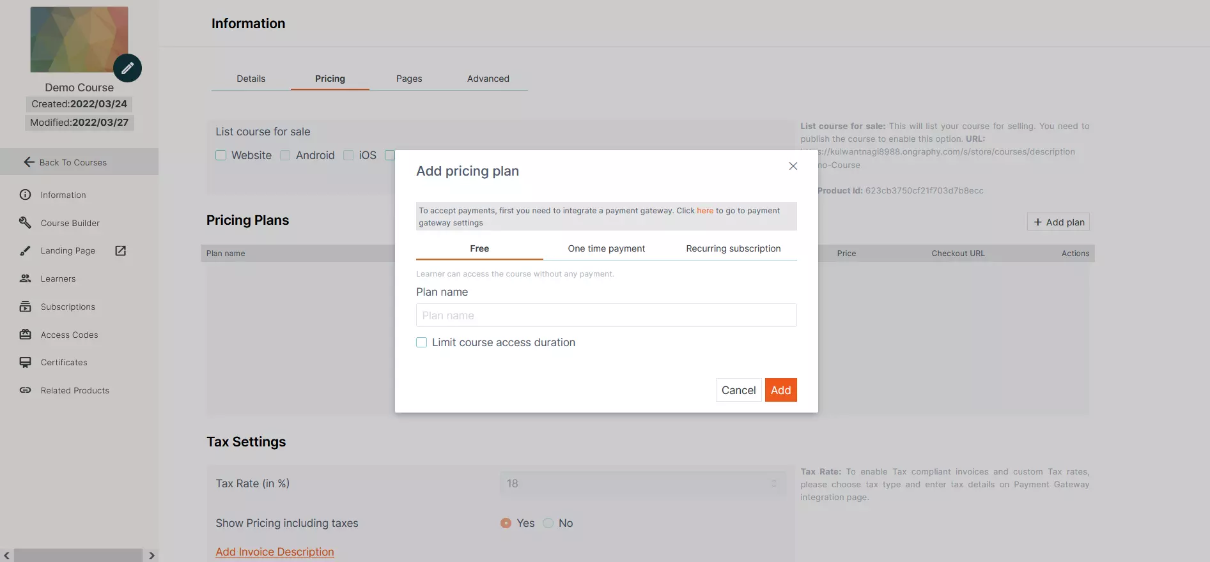Toggle the Android sale checkbox
Screen dimensions: 1210x562
click(286, 155)
